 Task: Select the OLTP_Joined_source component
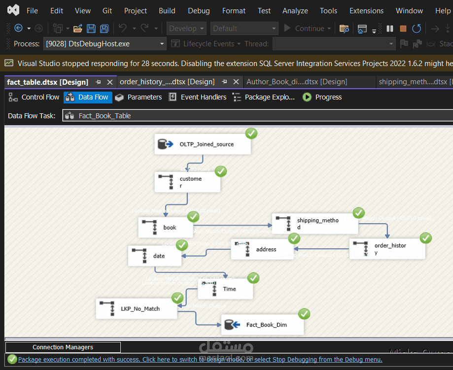click(x=203, y=144)
